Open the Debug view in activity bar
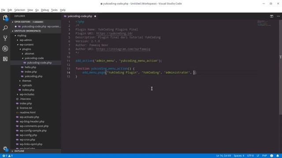The image size is (282, 158). [x=5, y=48]
